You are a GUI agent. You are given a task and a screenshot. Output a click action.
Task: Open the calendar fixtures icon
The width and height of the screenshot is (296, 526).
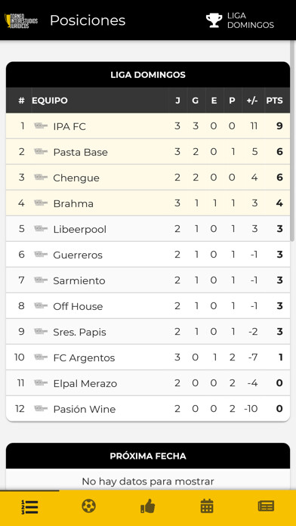[x=207, y=506]
